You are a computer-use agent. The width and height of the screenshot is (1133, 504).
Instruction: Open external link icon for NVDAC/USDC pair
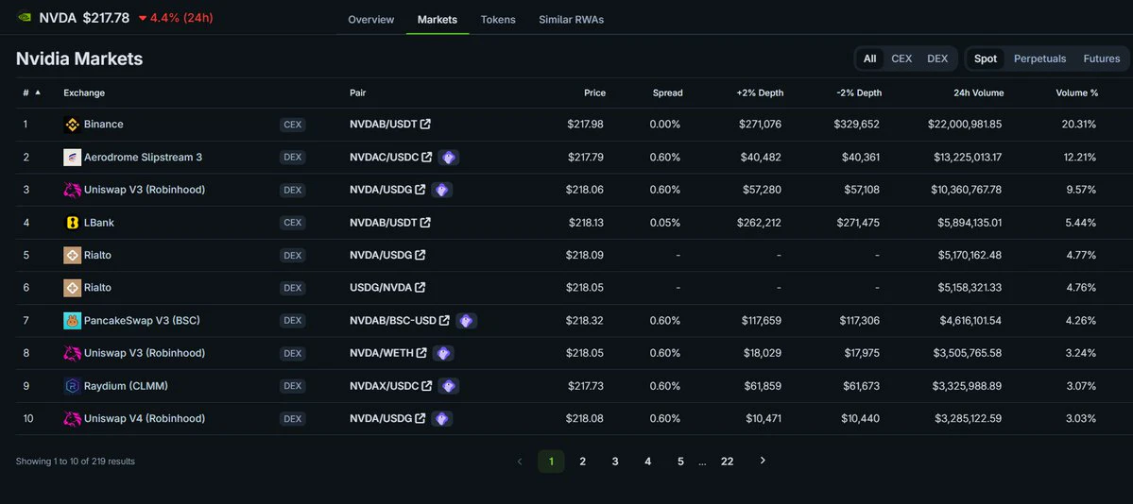[x=427, y=157]
